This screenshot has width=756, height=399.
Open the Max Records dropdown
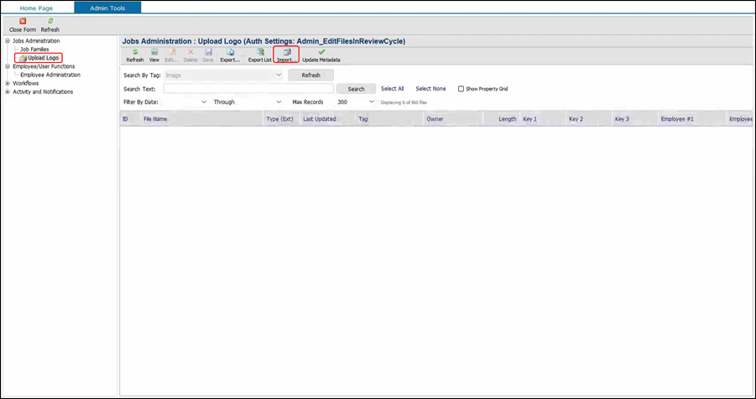[x=372, y=102]
